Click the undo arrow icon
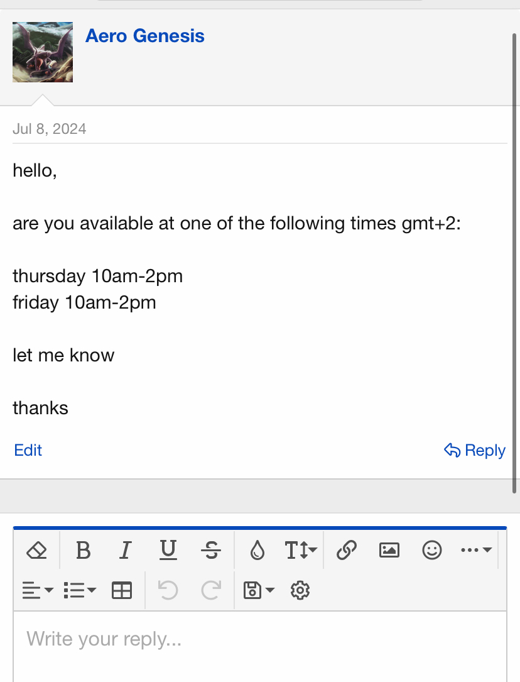 point(168,591)
